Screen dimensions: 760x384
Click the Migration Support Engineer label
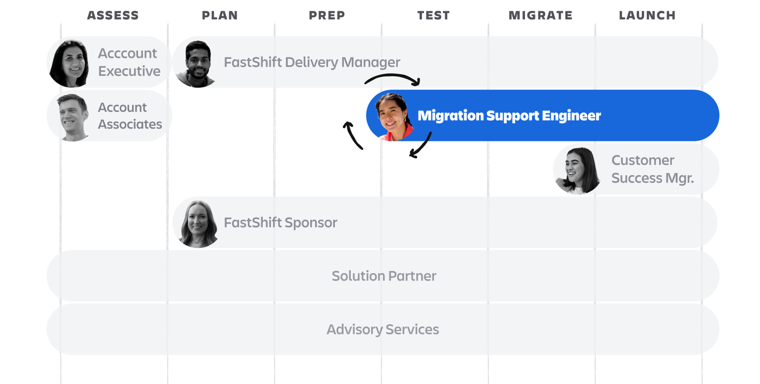click(x=509, y=116)
